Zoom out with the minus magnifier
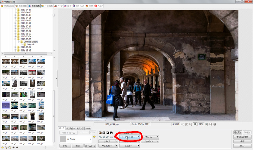253x150 pixels. pyautogui.click(x=211, y=124)
